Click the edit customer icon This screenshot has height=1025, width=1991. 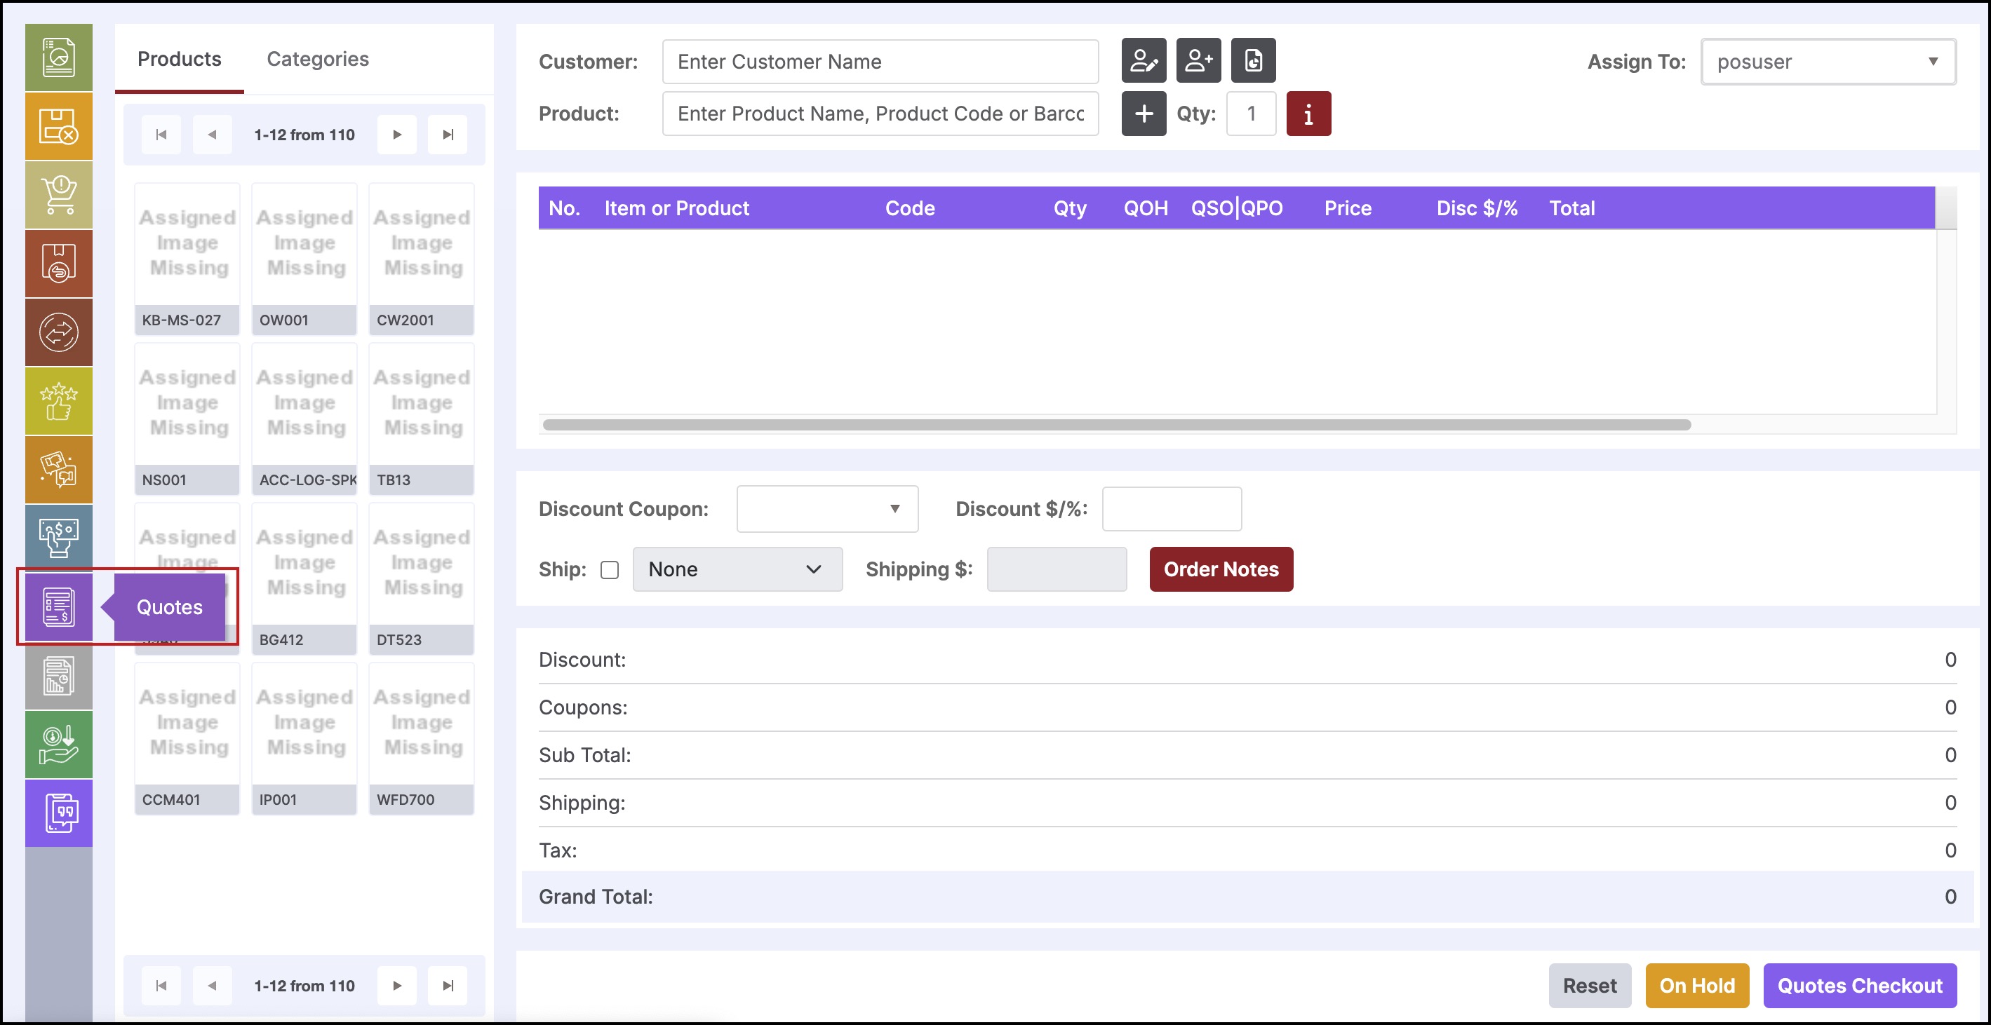coord(1144,60)
